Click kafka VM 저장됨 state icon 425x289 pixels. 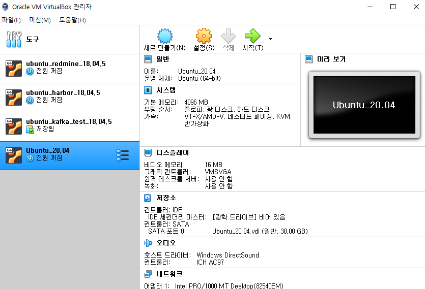pos(30,130)
